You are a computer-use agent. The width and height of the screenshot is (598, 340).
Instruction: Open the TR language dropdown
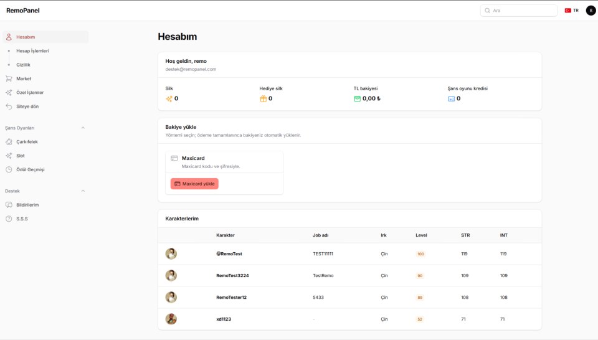[x=572, y=11]
